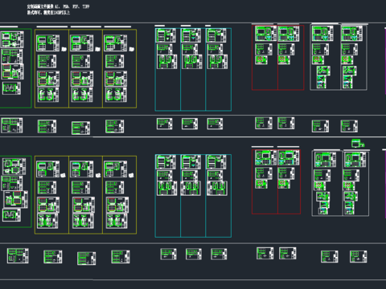This screenshot has width=386, height=289.
Task: Select top sheet in lower red frame's right column
Action: point(289,157)
